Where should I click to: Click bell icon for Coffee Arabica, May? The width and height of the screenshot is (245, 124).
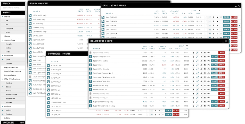click(201, 85)
